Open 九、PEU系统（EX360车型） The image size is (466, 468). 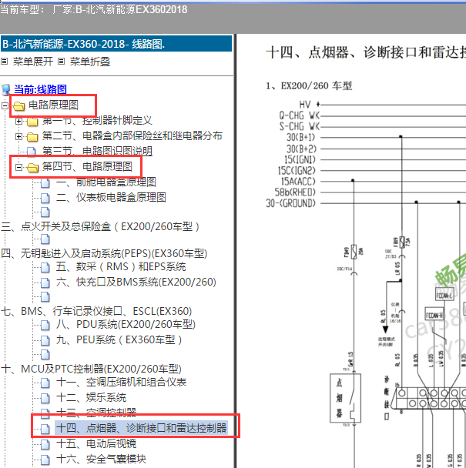click(x=119, y=340)
